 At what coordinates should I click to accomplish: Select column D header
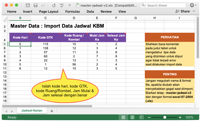point(74,18)
